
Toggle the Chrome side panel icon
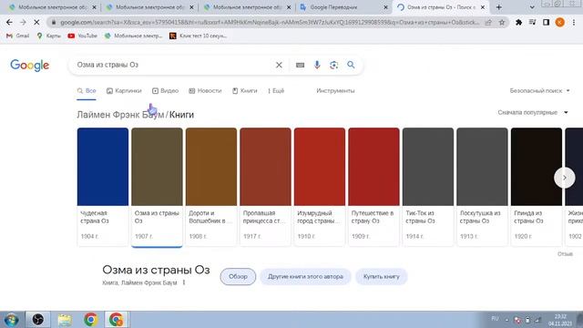pyautogui.click(x=546, y=22)
